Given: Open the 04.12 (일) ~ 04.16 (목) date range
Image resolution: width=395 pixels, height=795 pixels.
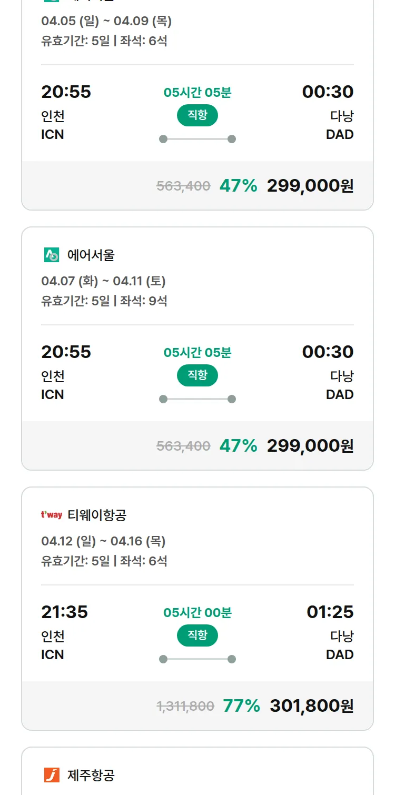Looking at the screenshot, I should pyautogui.click(x=103, y=541).
